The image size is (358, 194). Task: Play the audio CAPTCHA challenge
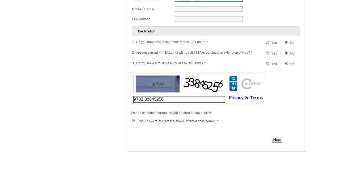pos(233,84)
